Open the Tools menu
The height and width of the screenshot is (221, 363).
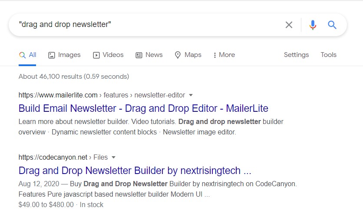tap(328, 55)
